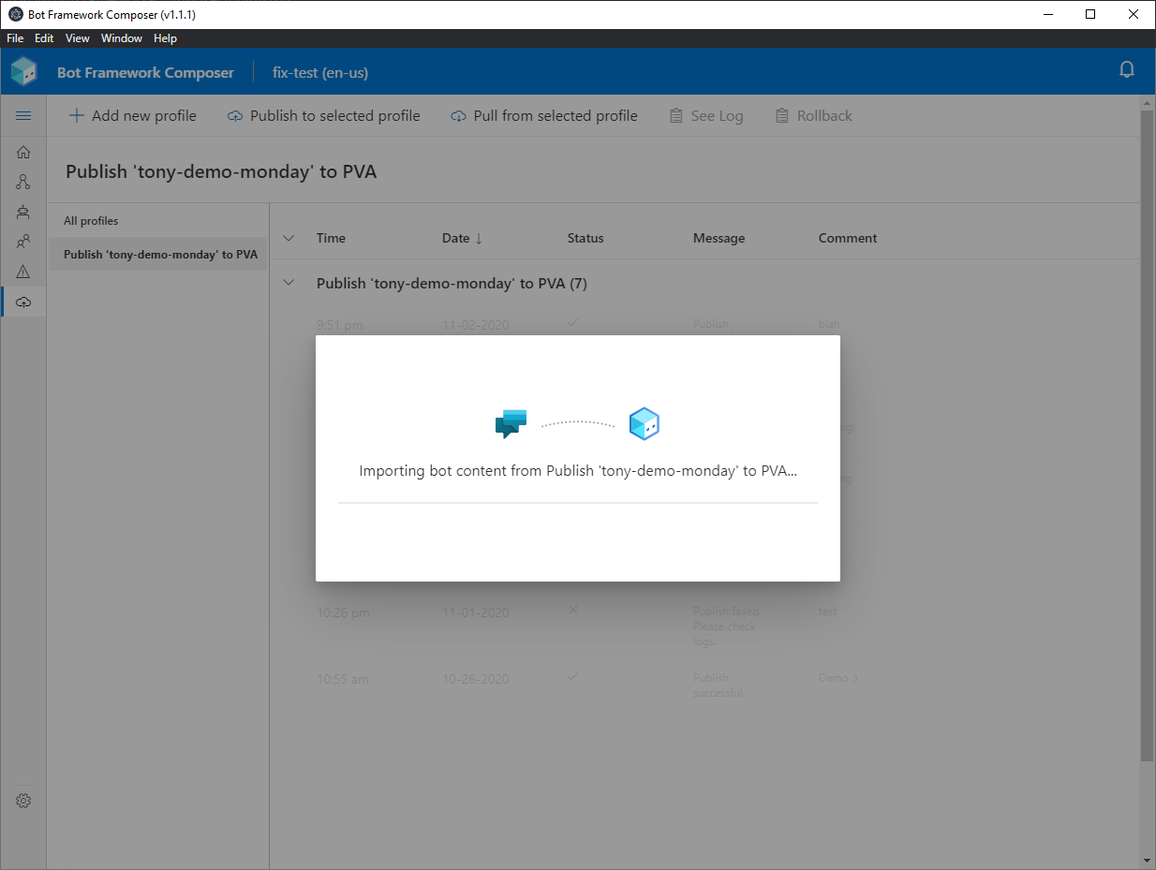1156x870 pixels.
Task: Open Notifications warning triangle icon
Action: tap(23, 272)
